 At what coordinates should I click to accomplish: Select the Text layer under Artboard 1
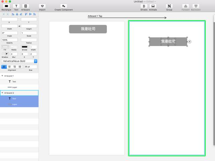[19, 82]
